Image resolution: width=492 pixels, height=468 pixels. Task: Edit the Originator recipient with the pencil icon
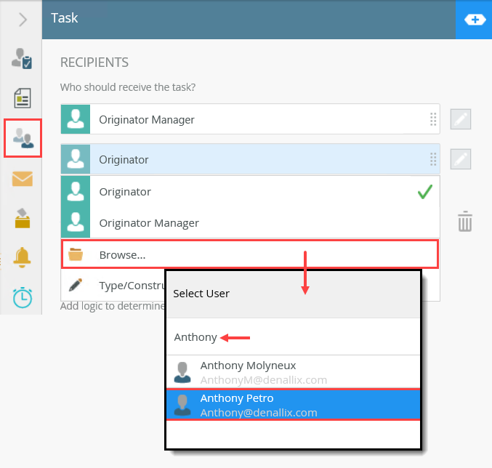point(460,159)
